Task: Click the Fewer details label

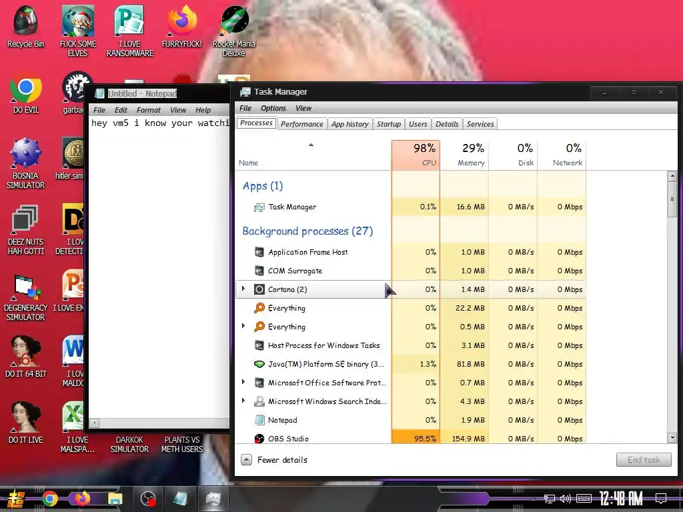Action: [x=282, y=460]
